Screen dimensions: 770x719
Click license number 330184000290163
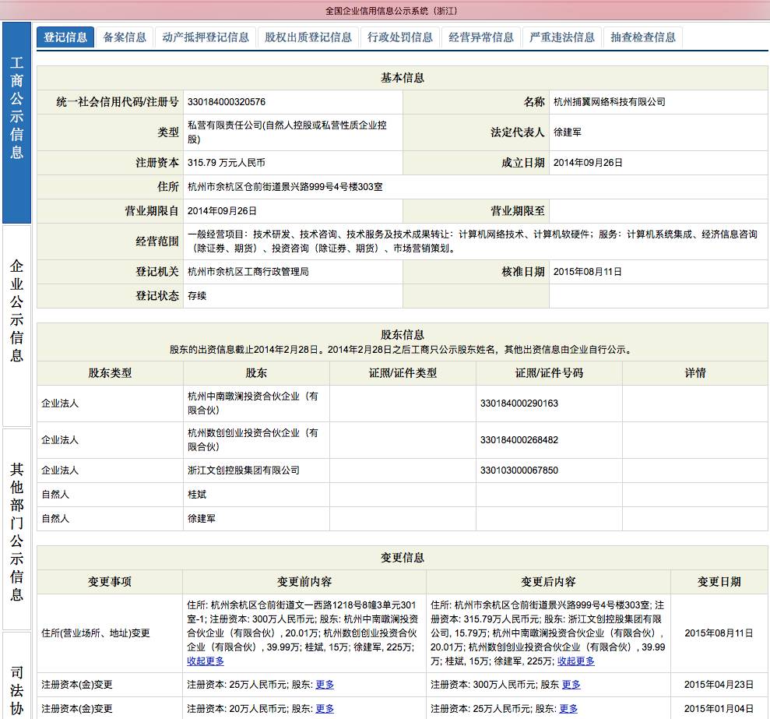[x=519, y=404]
